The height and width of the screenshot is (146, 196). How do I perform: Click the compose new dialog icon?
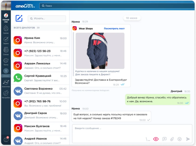[19, 18]
